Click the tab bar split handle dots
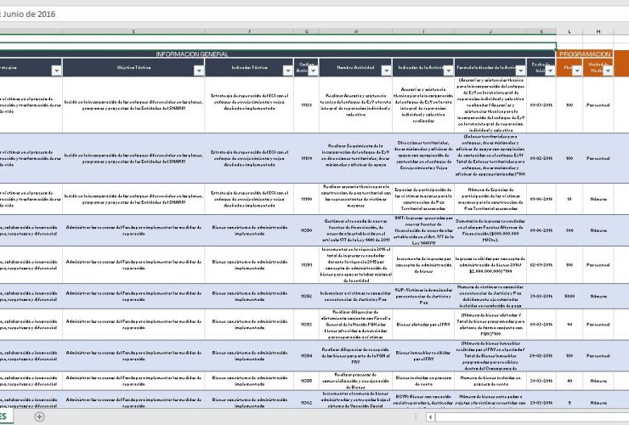The width and height of the screenshot is (629, 425). click(416, 417)
